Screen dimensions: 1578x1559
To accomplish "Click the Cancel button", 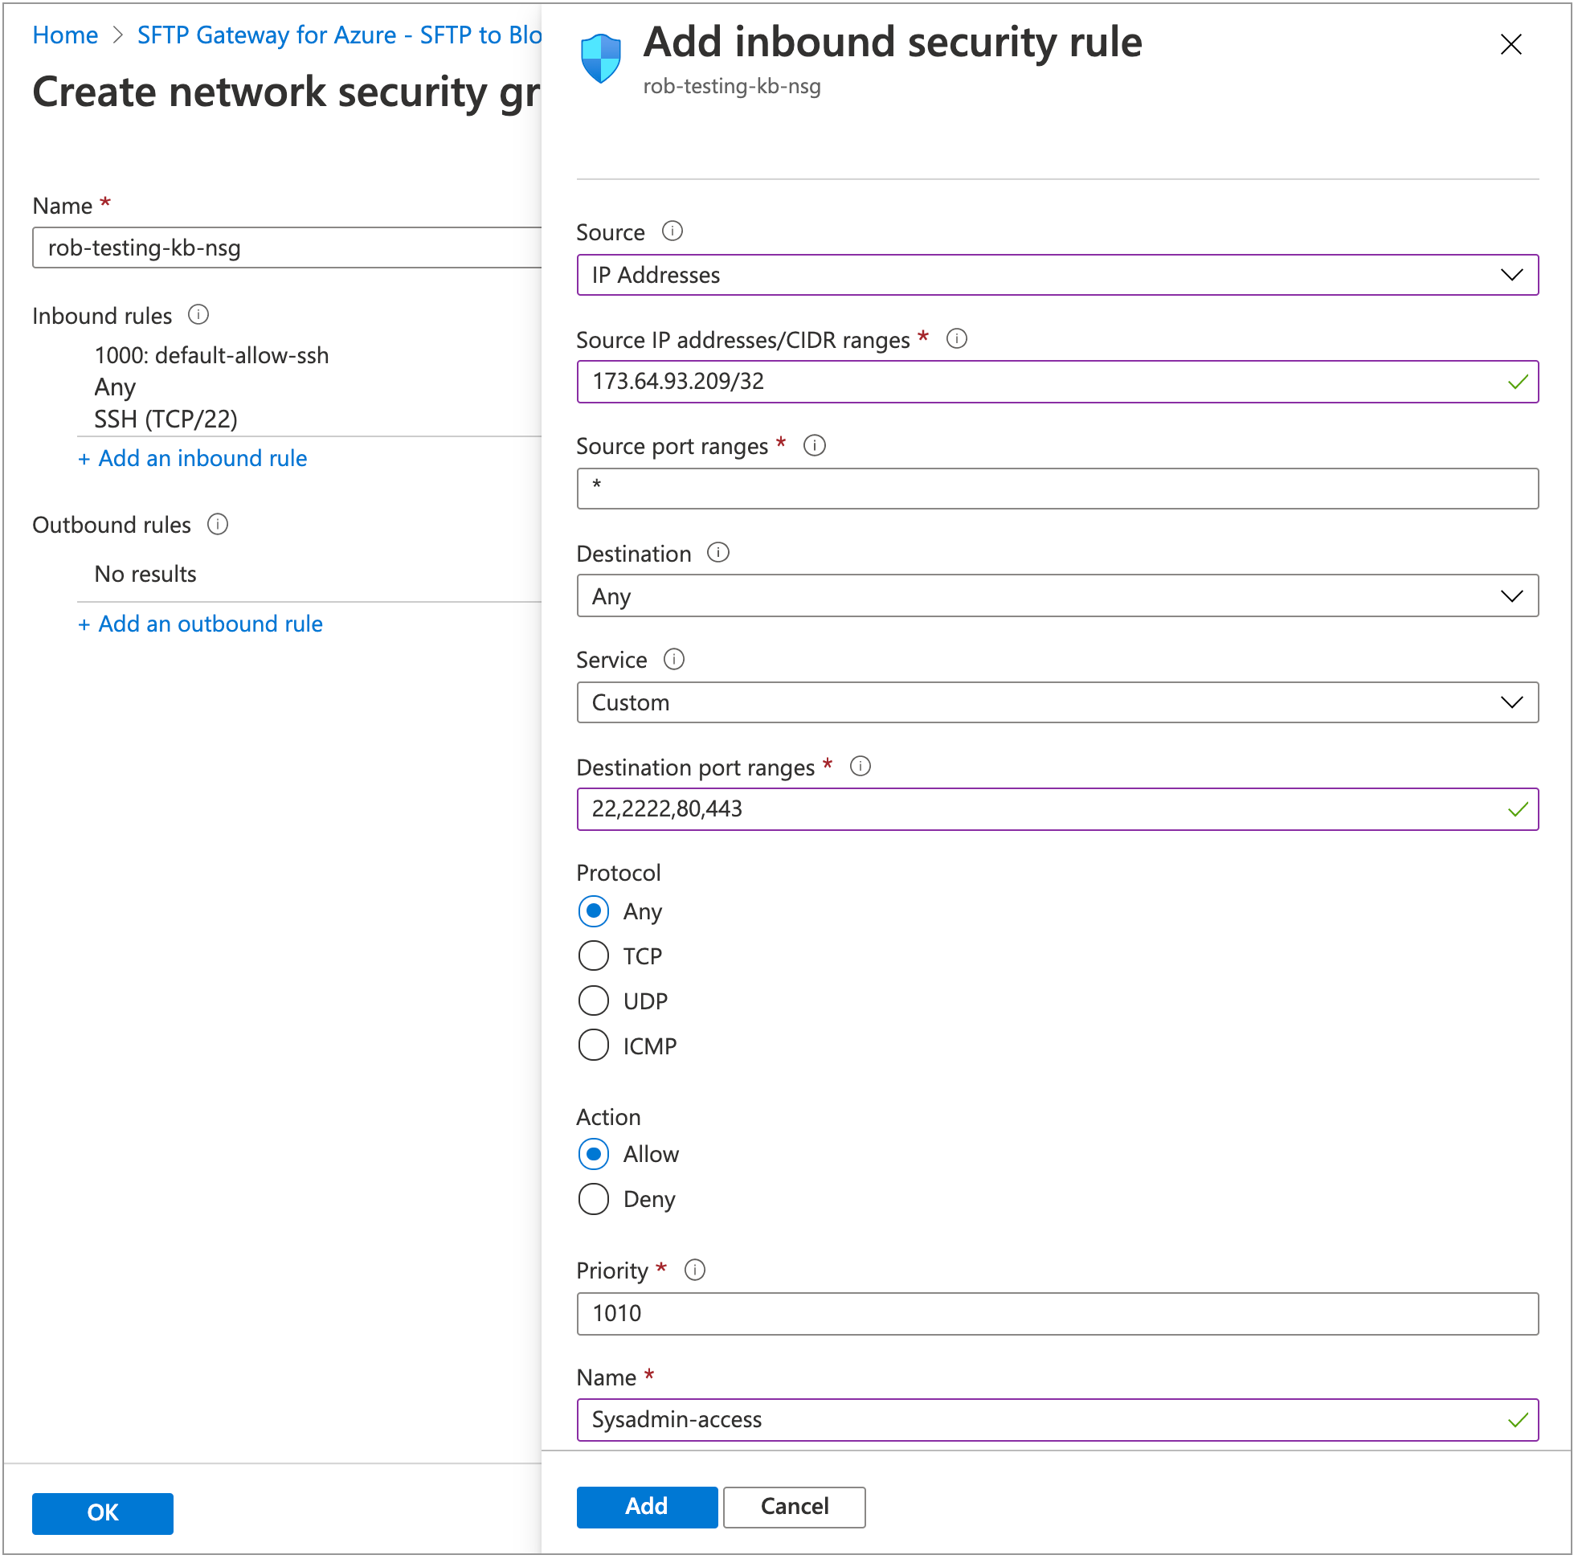I will [x=795, y=1507].
